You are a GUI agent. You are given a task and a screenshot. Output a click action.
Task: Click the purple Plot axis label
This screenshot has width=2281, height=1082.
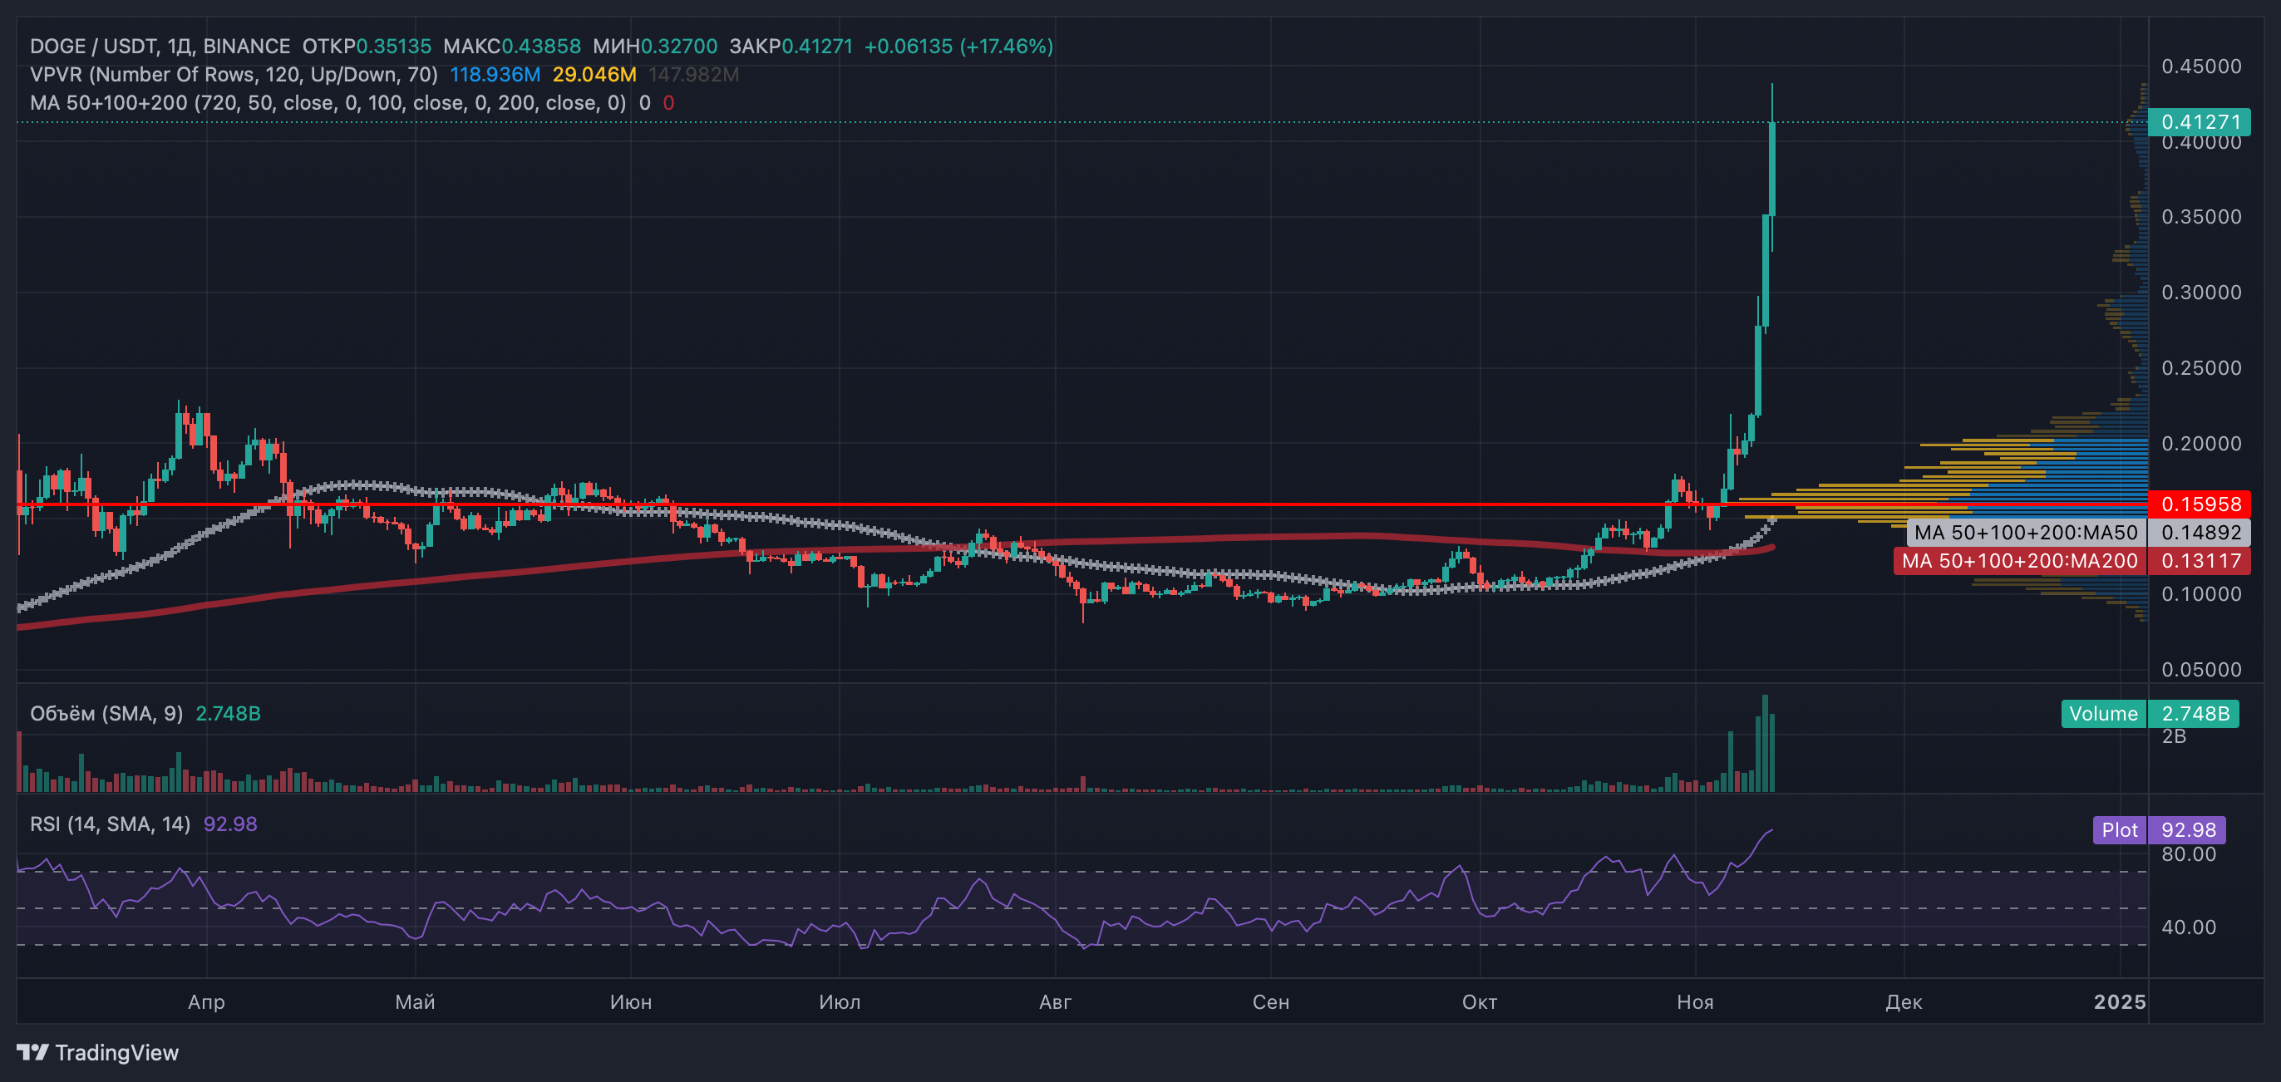2120,830
